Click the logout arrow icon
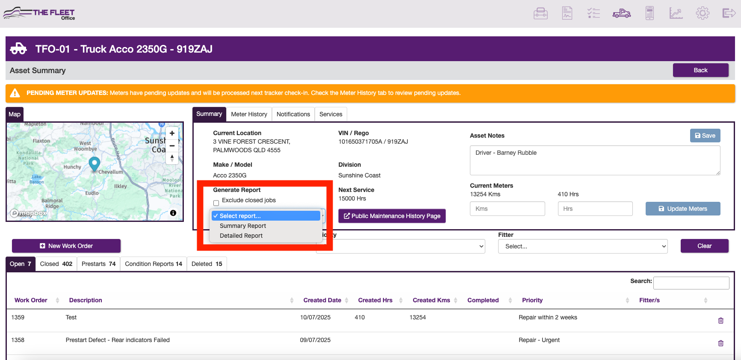Image resolution: width=741 pixels, height=360 pixels. (x=729, y=13)
